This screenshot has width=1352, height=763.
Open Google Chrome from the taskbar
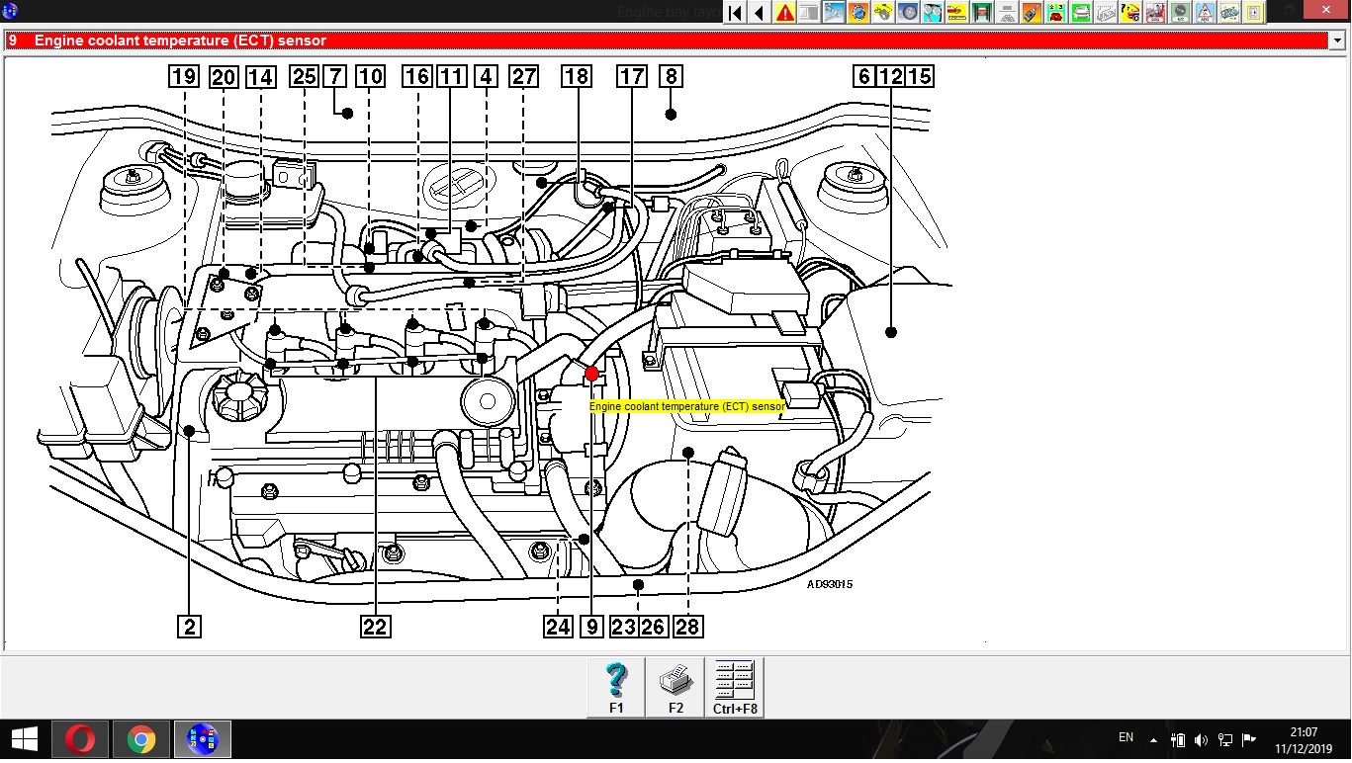click(x=141, y=739)
